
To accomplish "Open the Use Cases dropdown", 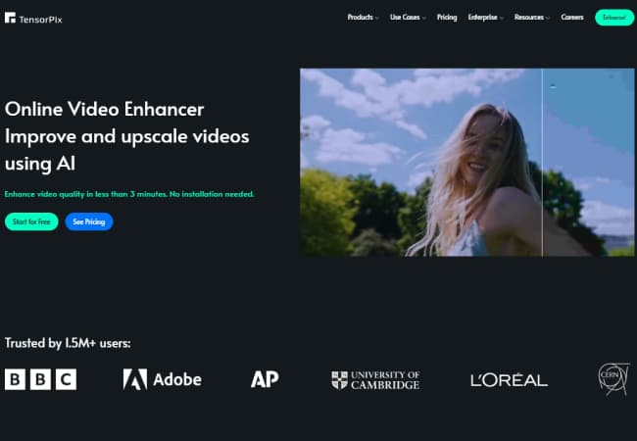I will pos(408,18).
